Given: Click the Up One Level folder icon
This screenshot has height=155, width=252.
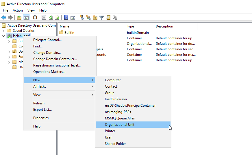Looking at the screenshot, I should [19, 17].
